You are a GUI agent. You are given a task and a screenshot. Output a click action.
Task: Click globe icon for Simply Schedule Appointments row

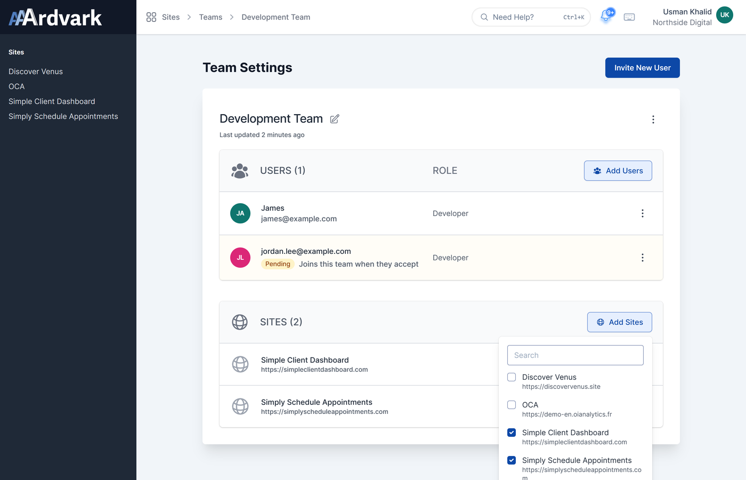tap(240, 406)
